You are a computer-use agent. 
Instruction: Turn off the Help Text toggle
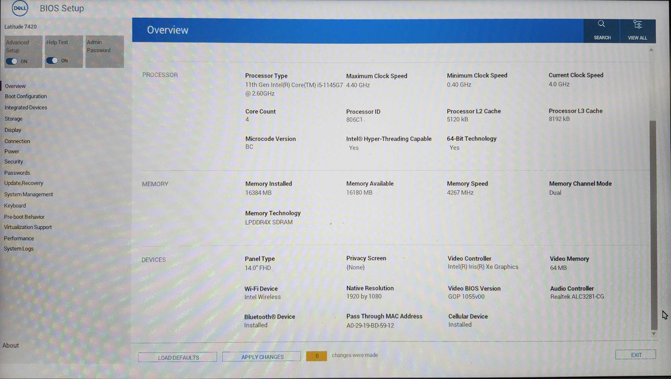point(52,61)
